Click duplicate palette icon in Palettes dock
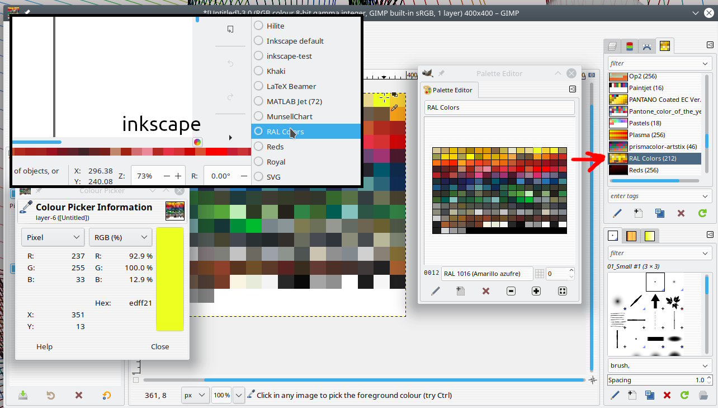The height and width of the screenshot is (408, 718). 659,213
